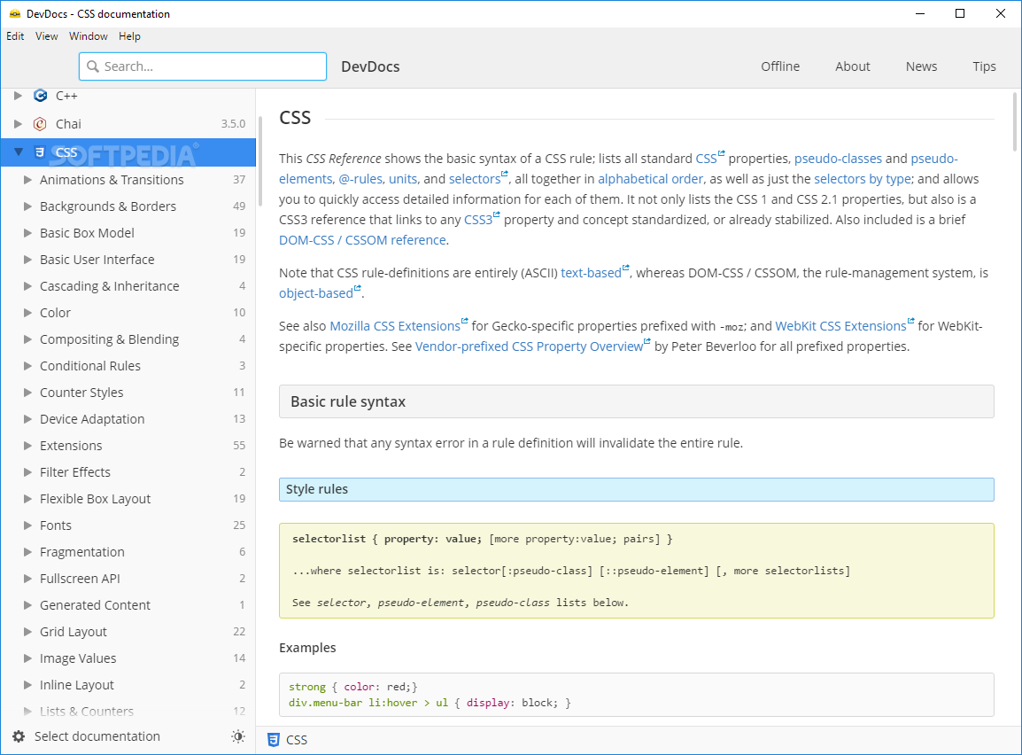Select the Fragmentation category
Viewport: 1022px width, 755px height.
point(128,552)
